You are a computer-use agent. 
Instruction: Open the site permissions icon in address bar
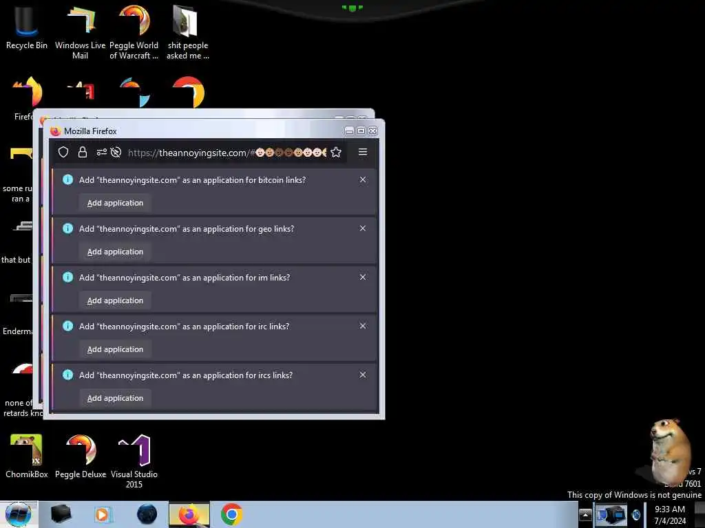click(102, 152)
